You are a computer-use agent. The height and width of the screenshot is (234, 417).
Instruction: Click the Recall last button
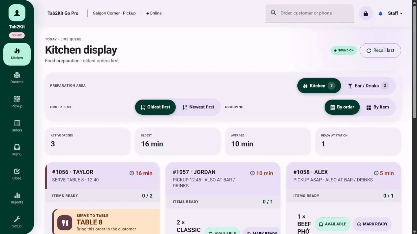tap(380, 50)
